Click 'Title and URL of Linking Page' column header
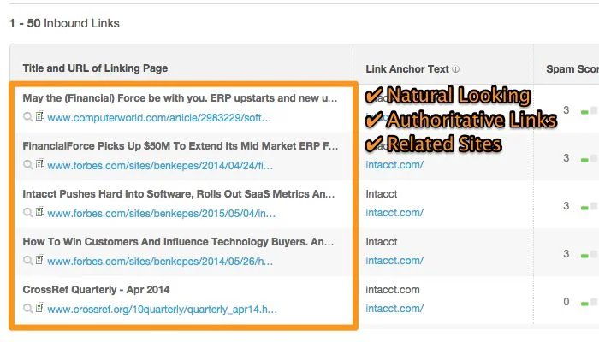Viewport: 599px width, 342px height. 95,68
